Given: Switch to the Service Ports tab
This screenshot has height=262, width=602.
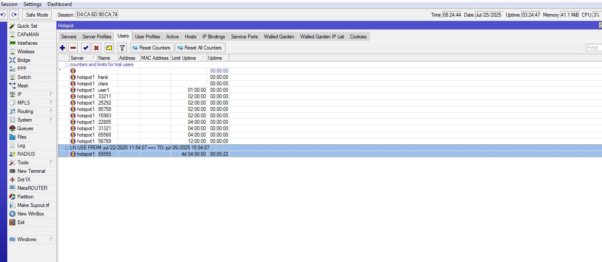Looking at the screenshot, I should click(x=244, y=37).
